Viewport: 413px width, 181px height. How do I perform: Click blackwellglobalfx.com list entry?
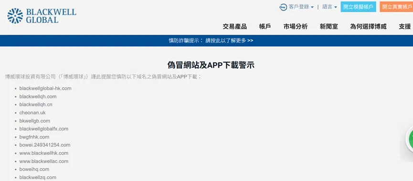[44, 129]
